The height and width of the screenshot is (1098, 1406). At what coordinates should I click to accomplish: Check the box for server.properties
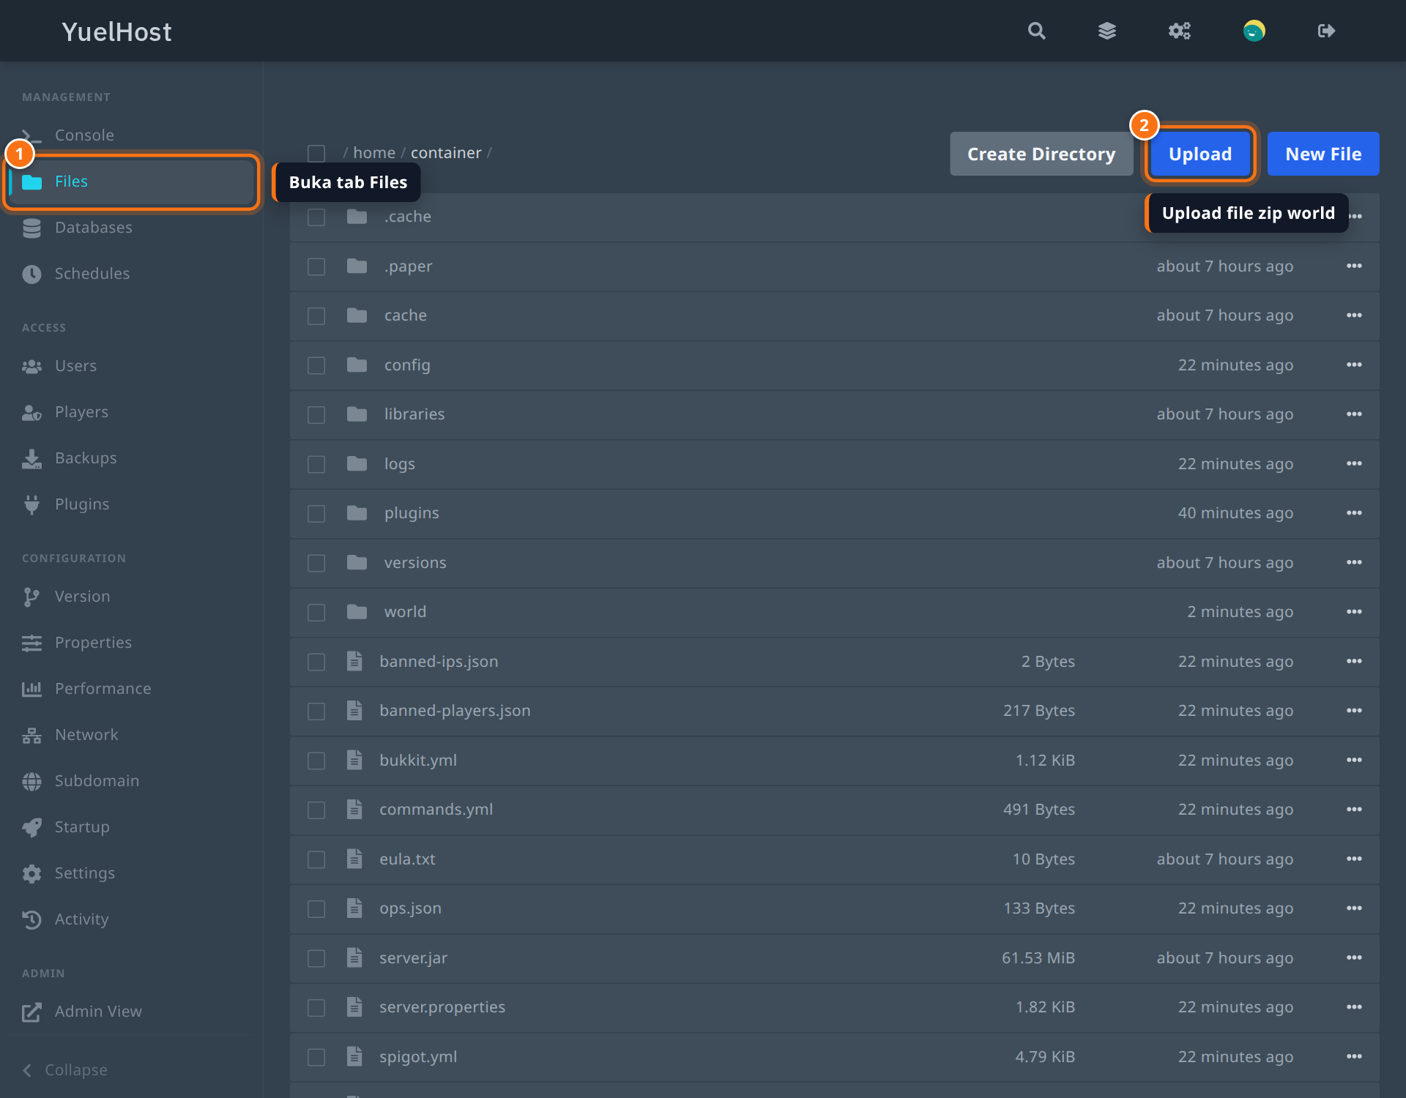pyautogui.click(x=316, y=1007)
